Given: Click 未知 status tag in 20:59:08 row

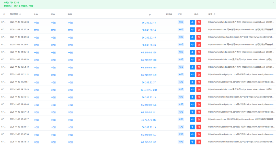Looking at the screenshot, I should [181, 22].
